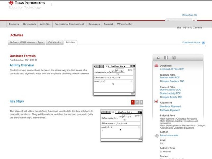Click the Activity Overview calculator screenshot
Screen dimensions: 212x159
pos(114,80)
